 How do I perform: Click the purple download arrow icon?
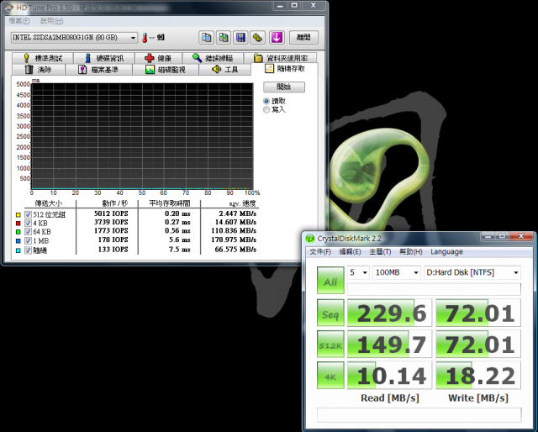tap(277, 38)
